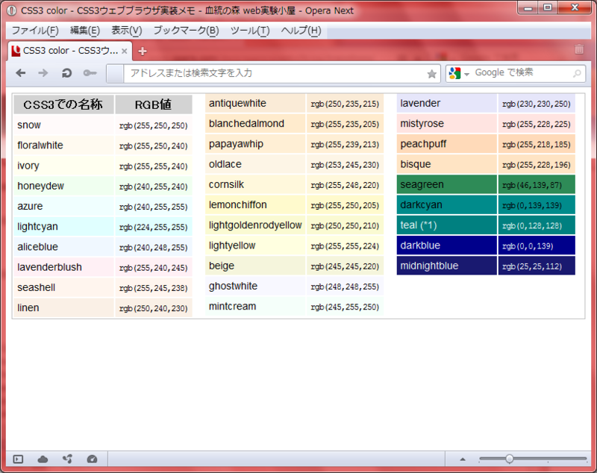The image size is (597, 473).
Task: Click the Opera Turbo speedometer icon
Action: coord(93,460)
